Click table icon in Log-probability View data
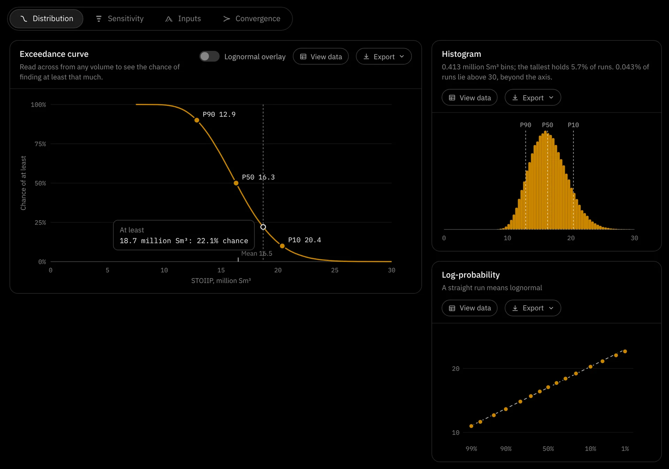 (452, 308)
